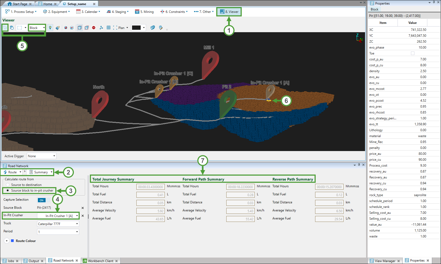Open the In-Pit Crusher dropdown

click(58, 216)
